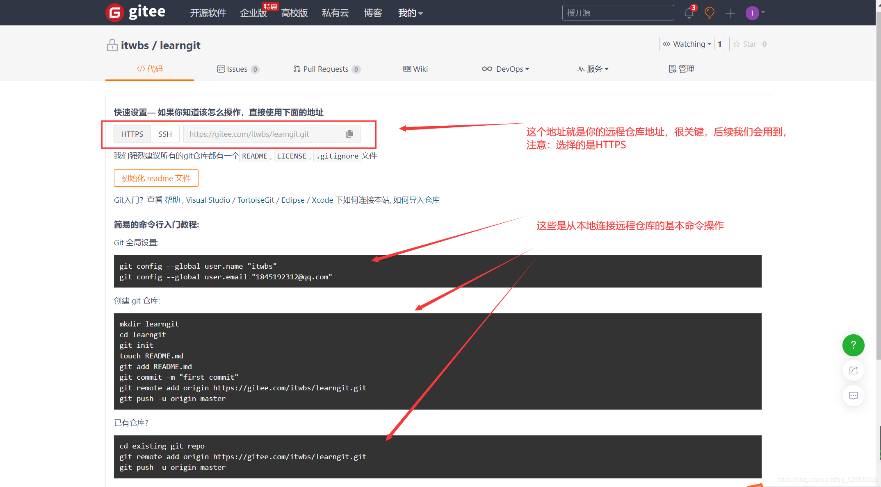Image resolution: width=881 pixels, height=487 pixels.
Task: Expand the 服务 dropdown
Action: [593, 69]
